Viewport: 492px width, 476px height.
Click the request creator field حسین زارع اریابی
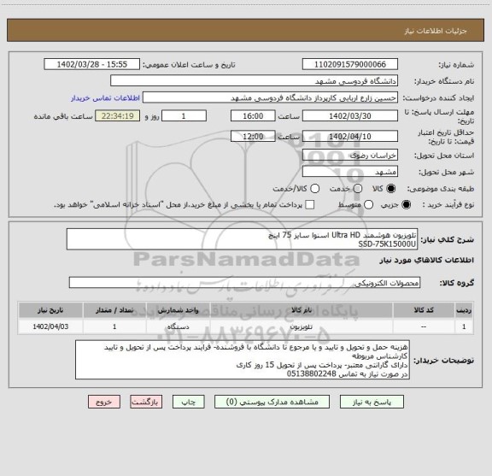270,97
